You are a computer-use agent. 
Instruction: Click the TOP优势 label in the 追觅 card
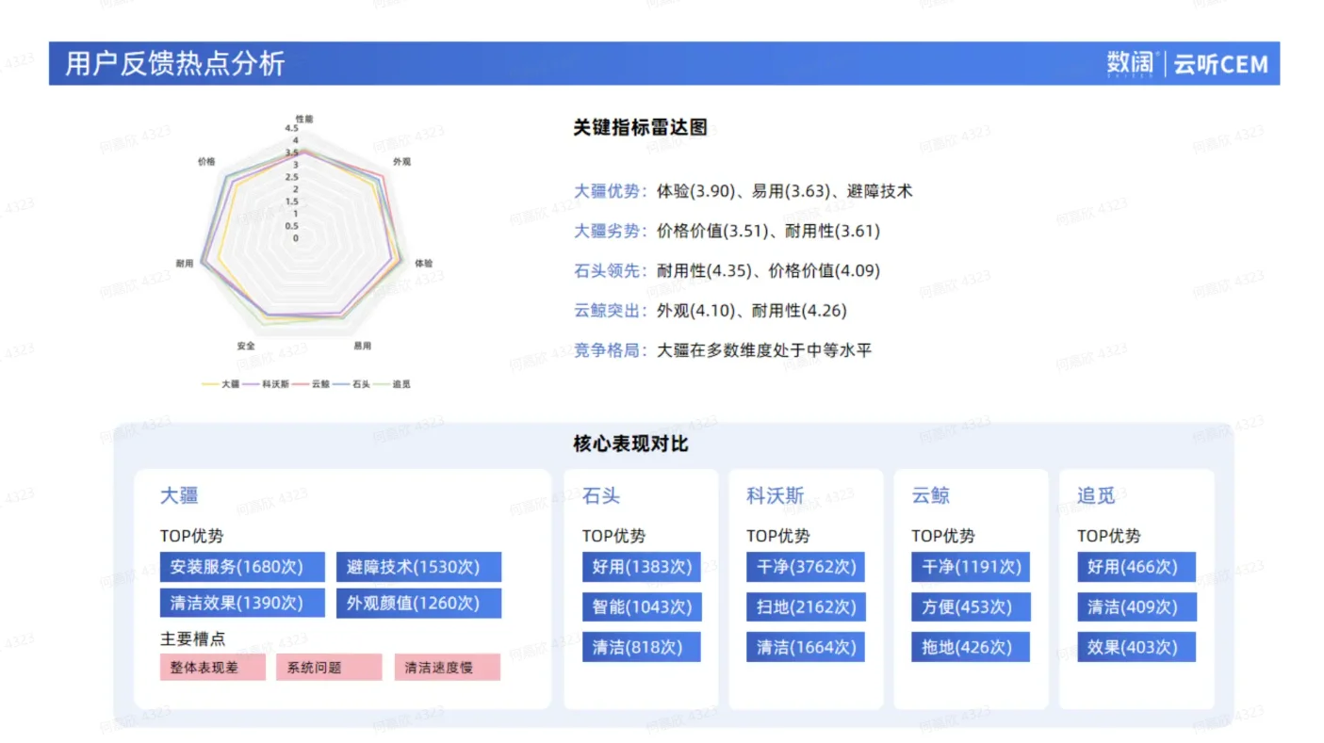pos(1109,536)
